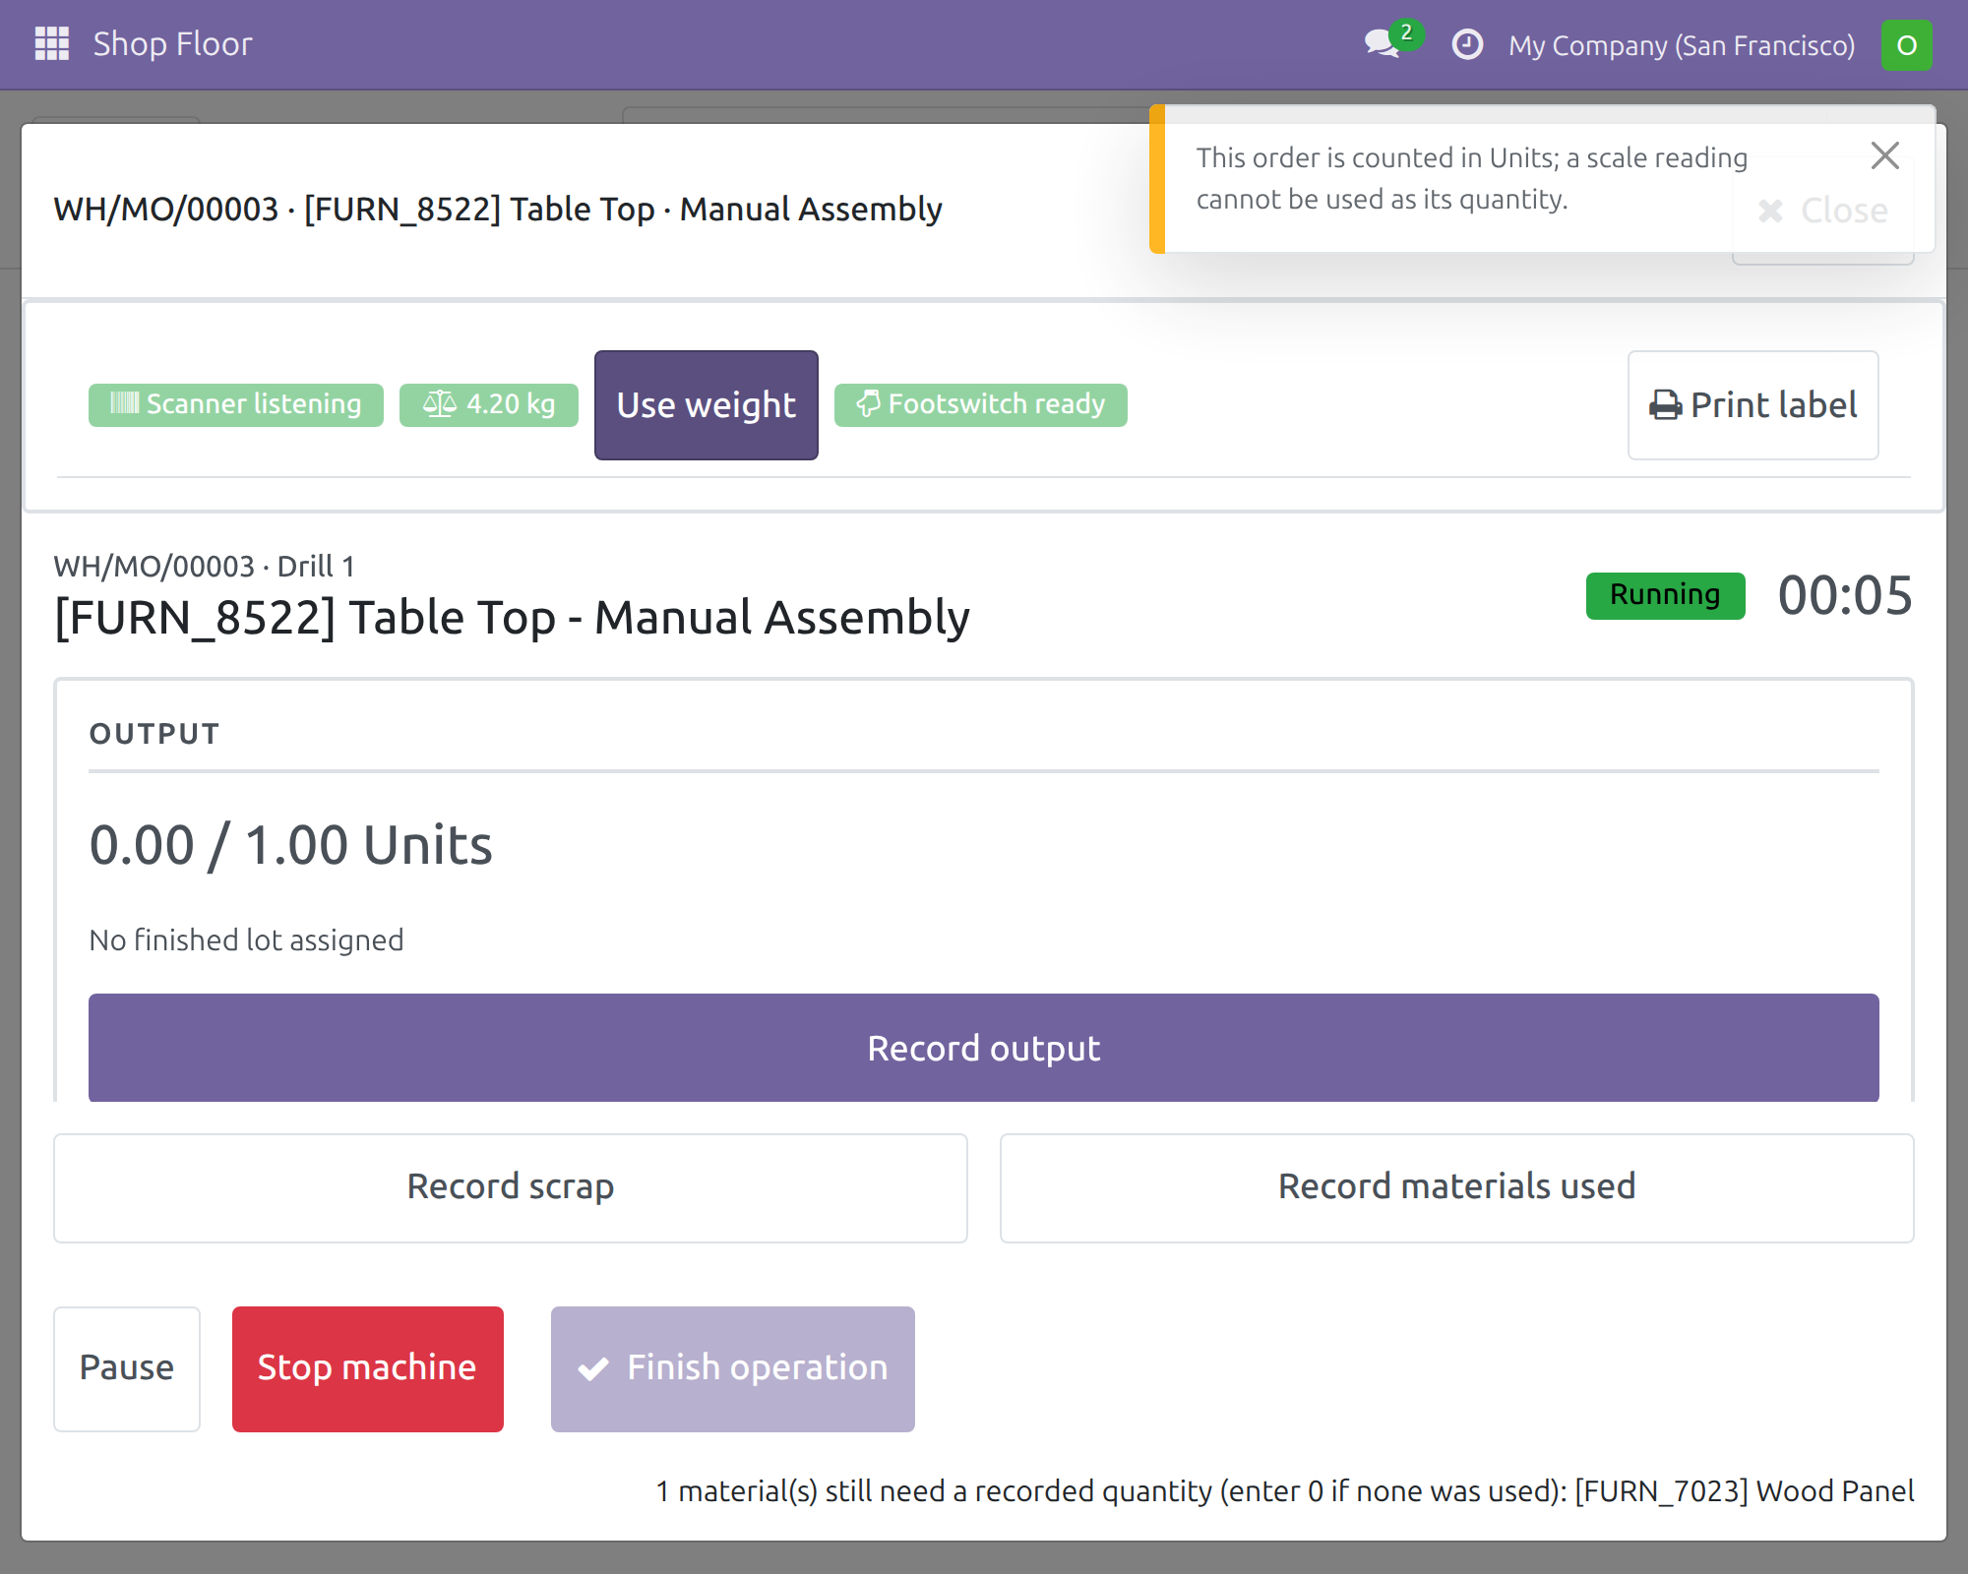Click the OUTPUT section heading
The width and height of the screenshot is (1968, 1574).
154,734
